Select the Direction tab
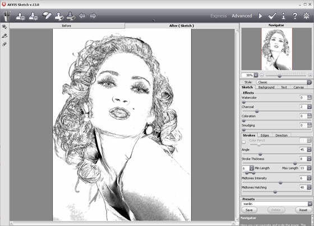Screen dimensions: 314x226 coord(281,135)
